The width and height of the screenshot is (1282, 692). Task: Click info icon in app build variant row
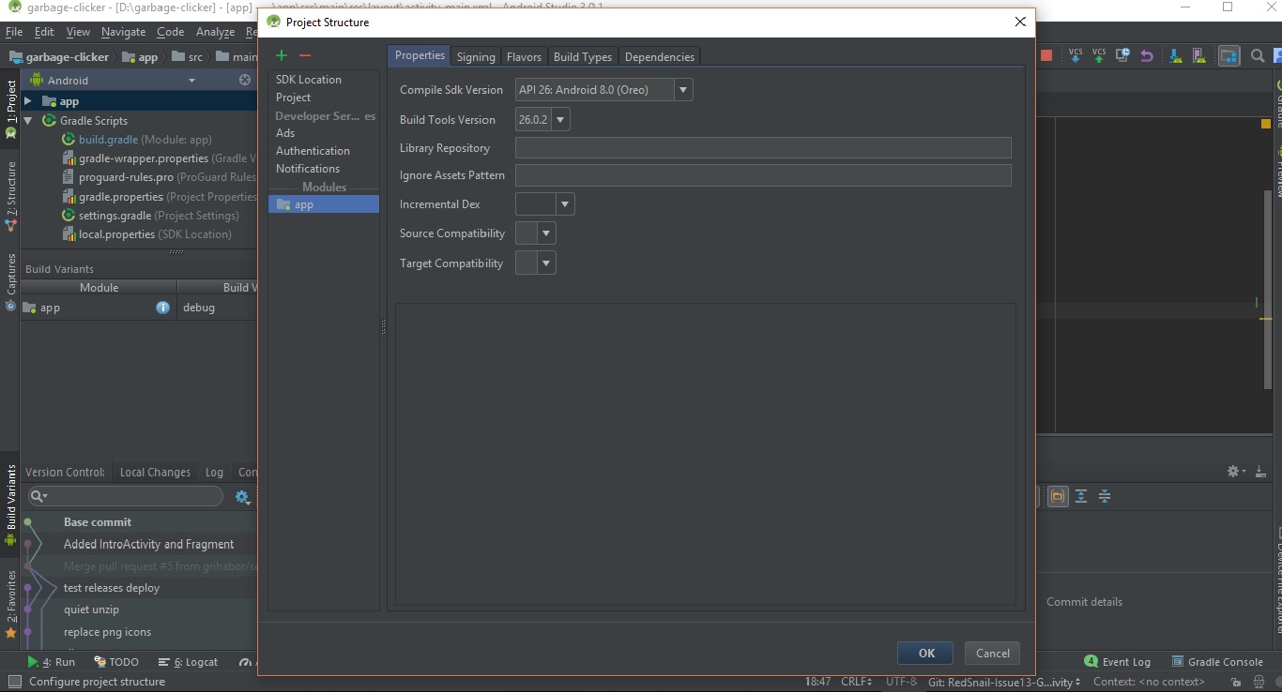(x=163, y=308)
